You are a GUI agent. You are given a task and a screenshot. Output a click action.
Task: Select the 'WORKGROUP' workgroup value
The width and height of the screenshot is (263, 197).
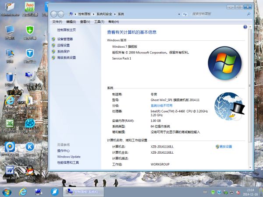160,164
